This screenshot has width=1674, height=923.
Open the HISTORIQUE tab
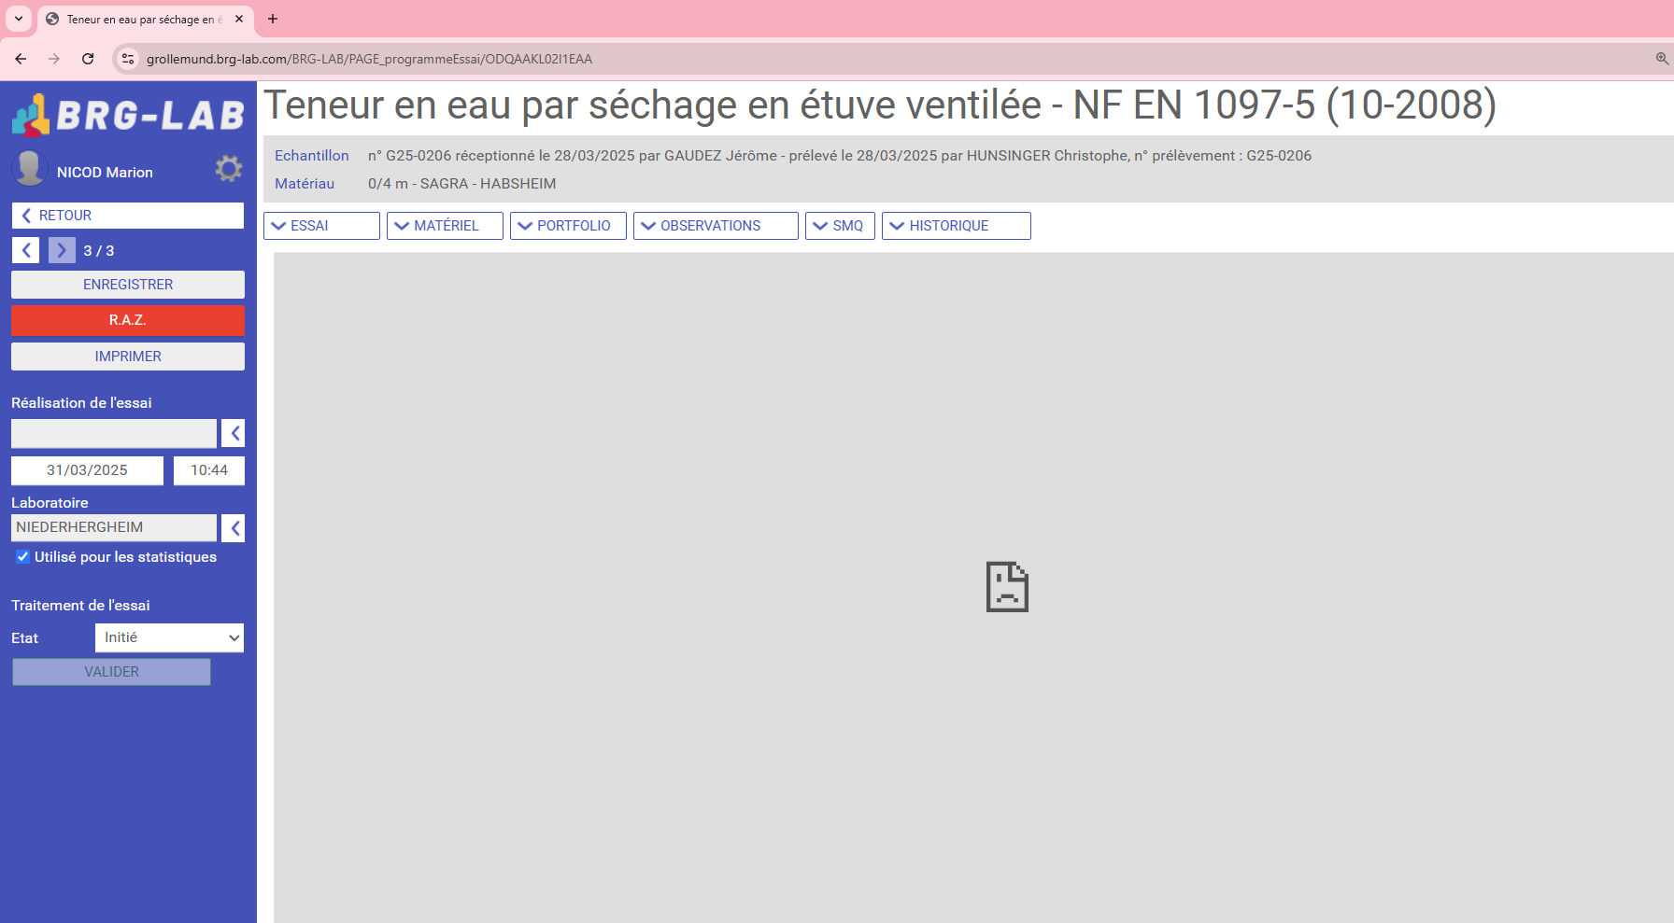coord(956,226)
